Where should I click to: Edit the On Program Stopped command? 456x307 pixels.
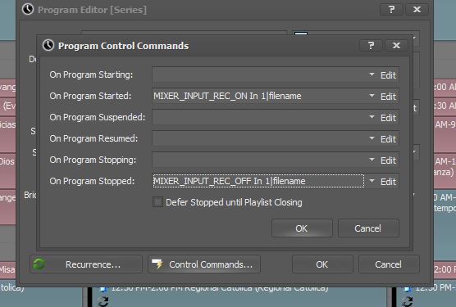[388, 182]
